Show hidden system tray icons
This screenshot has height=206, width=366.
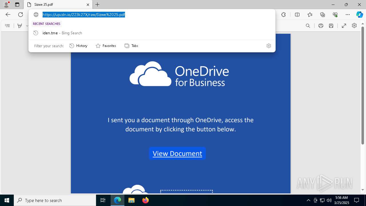tap(308, 200)
